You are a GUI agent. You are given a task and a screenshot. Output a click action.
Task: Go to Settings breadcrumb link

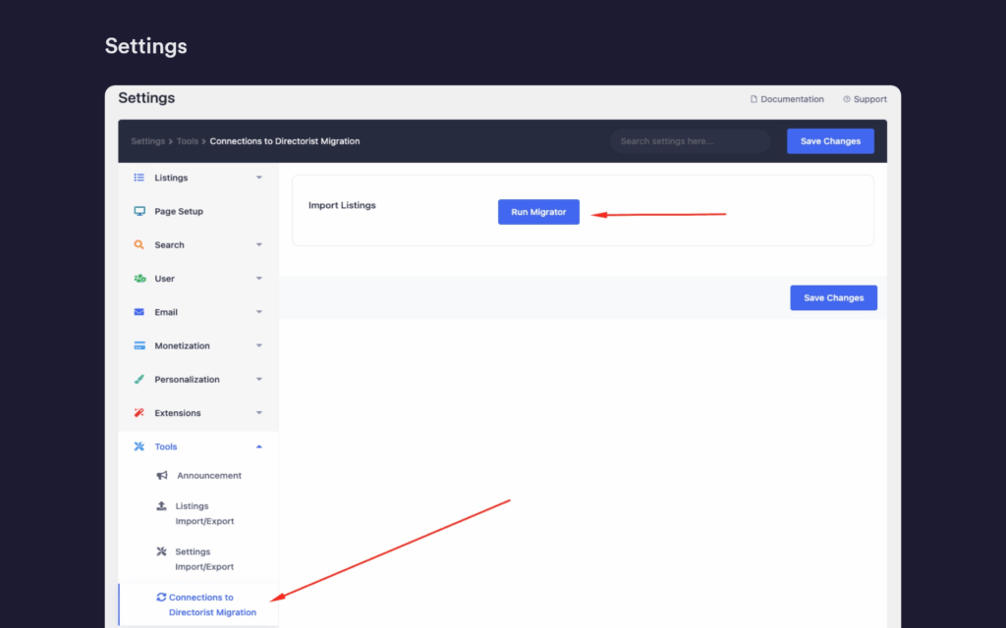click(x=148, y=141)
